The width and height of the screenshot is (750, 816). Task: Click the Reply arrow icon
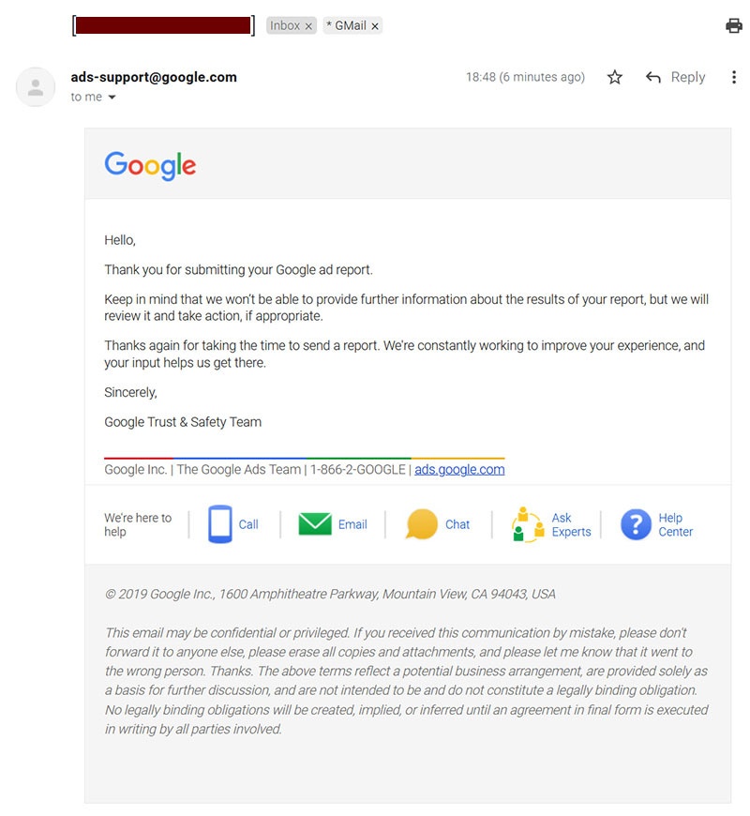pos(653,78)
